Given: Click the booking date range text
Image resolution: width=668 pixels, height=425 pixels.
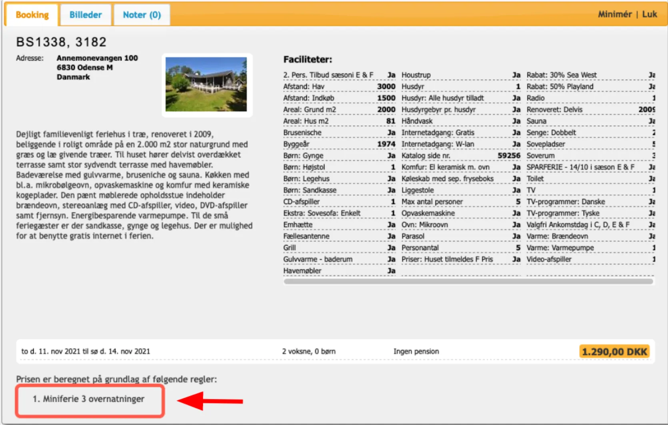Looking at the screenshot, I should (86, 351).
